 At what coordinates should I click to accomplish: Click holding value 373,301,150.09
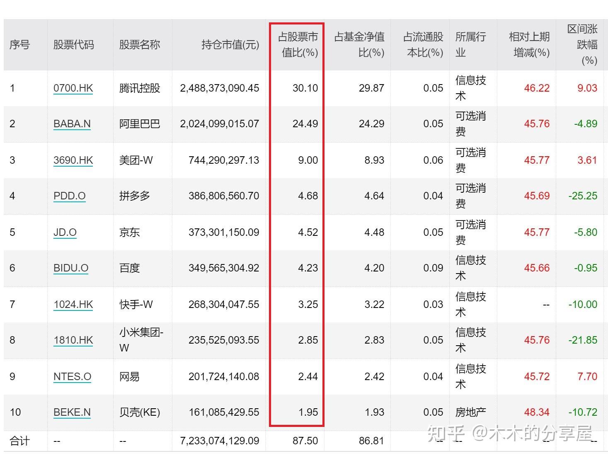point(224,232)
